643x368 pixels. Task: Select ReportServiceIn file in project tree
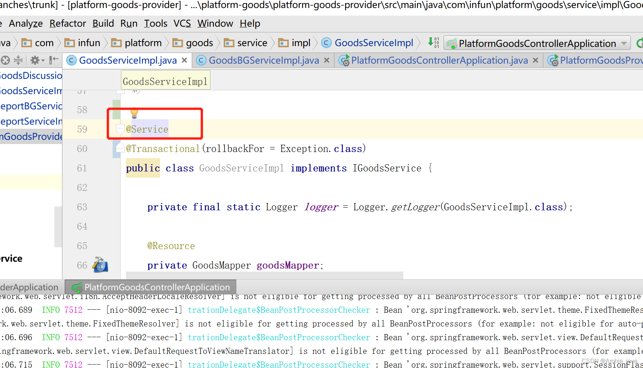pos(31,121)
